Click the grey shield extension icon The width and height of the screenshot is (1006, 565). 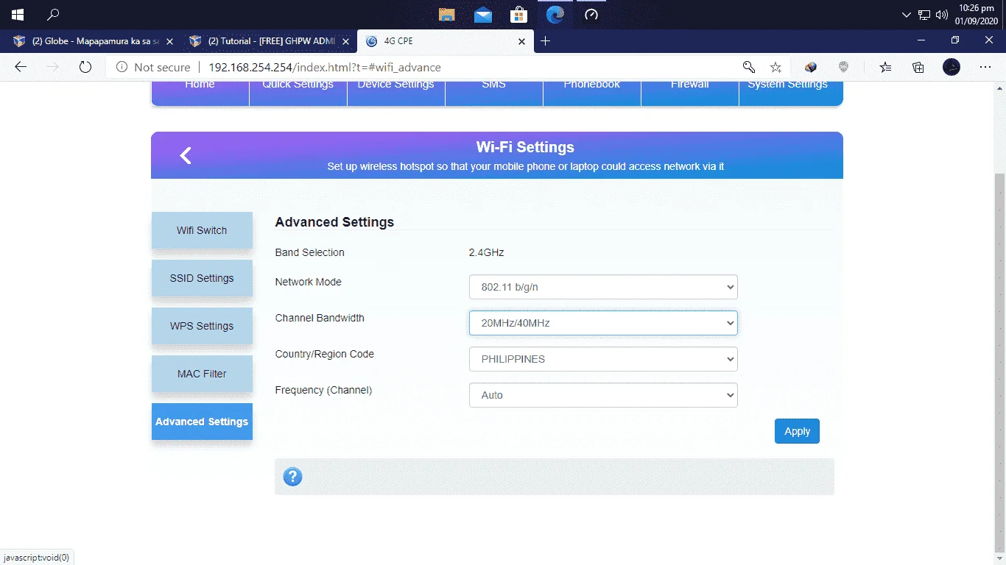[x=844, y=67]
